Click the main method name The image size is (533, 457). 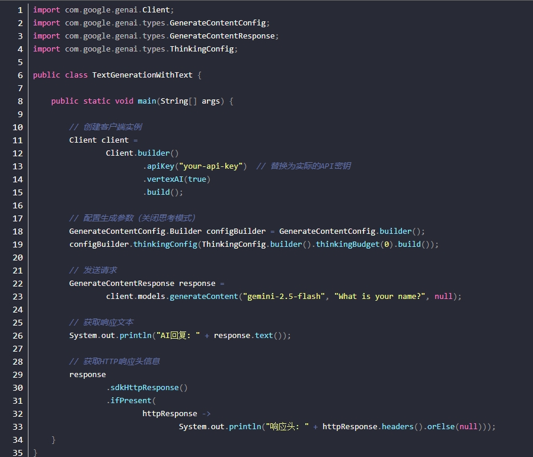coord(147,101)
